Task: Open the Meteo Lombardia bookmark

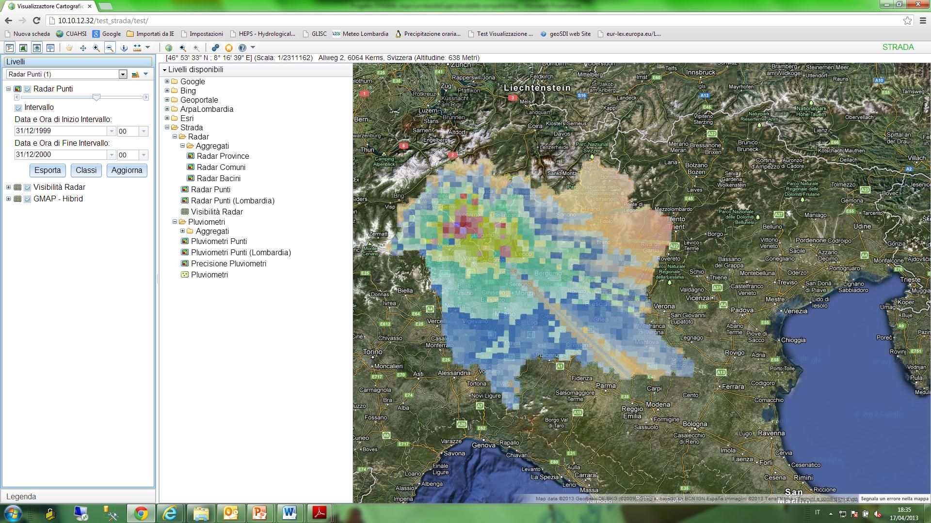Action: click(360, 34)
